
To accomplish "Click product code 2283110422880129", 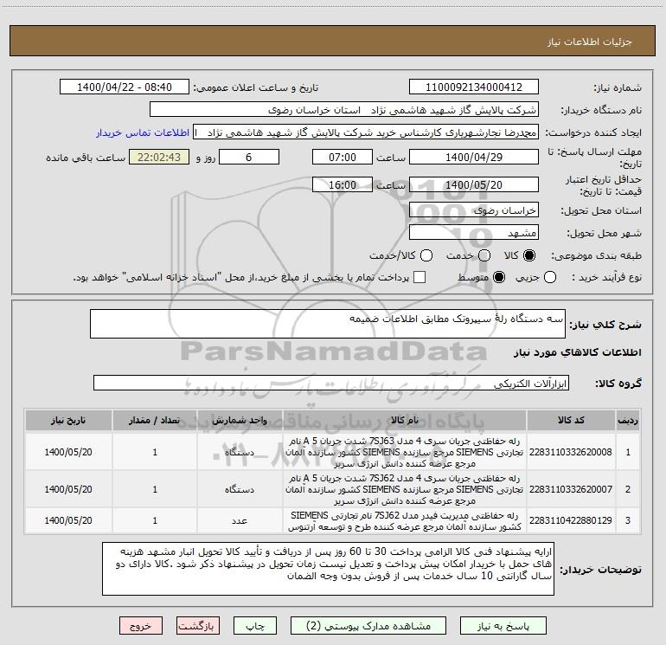I will point(571,520).
